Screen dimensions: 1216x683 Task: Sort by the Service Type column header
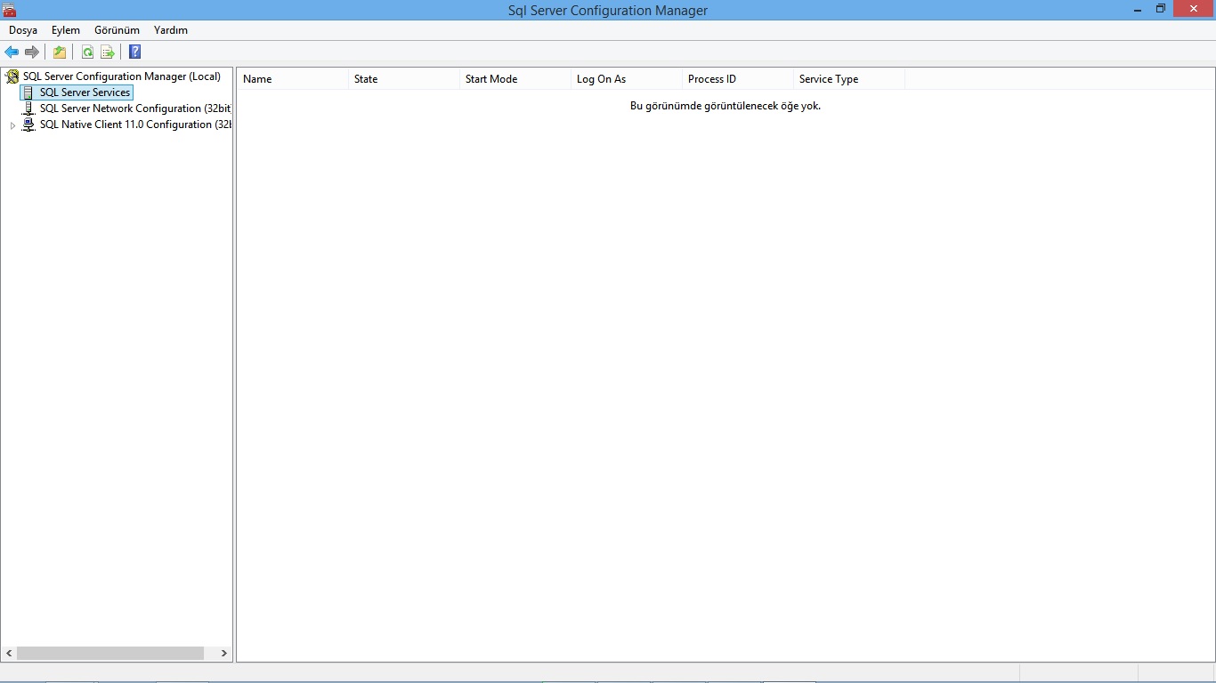click(x=849, y=79)
